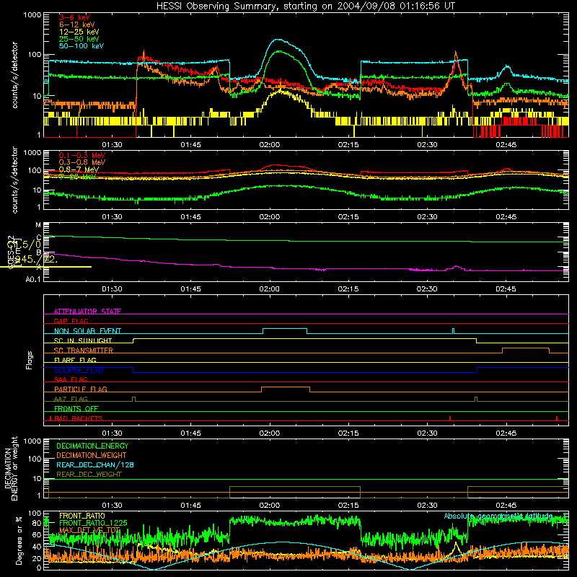
Task: Click the REAR_DEC_WEIGHT legend label
Action: tap(89, 475)
